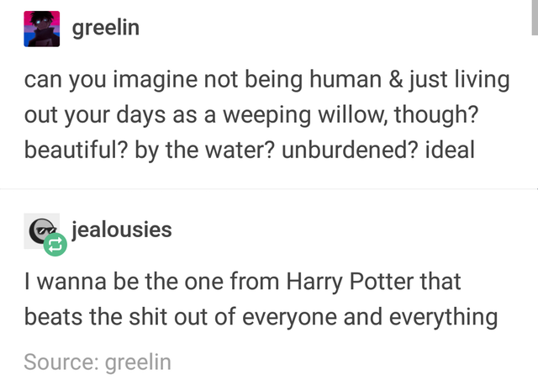538x391 pixels.
Task: Grab the scrollbar thumb at top right
Action: pos(535,17)
